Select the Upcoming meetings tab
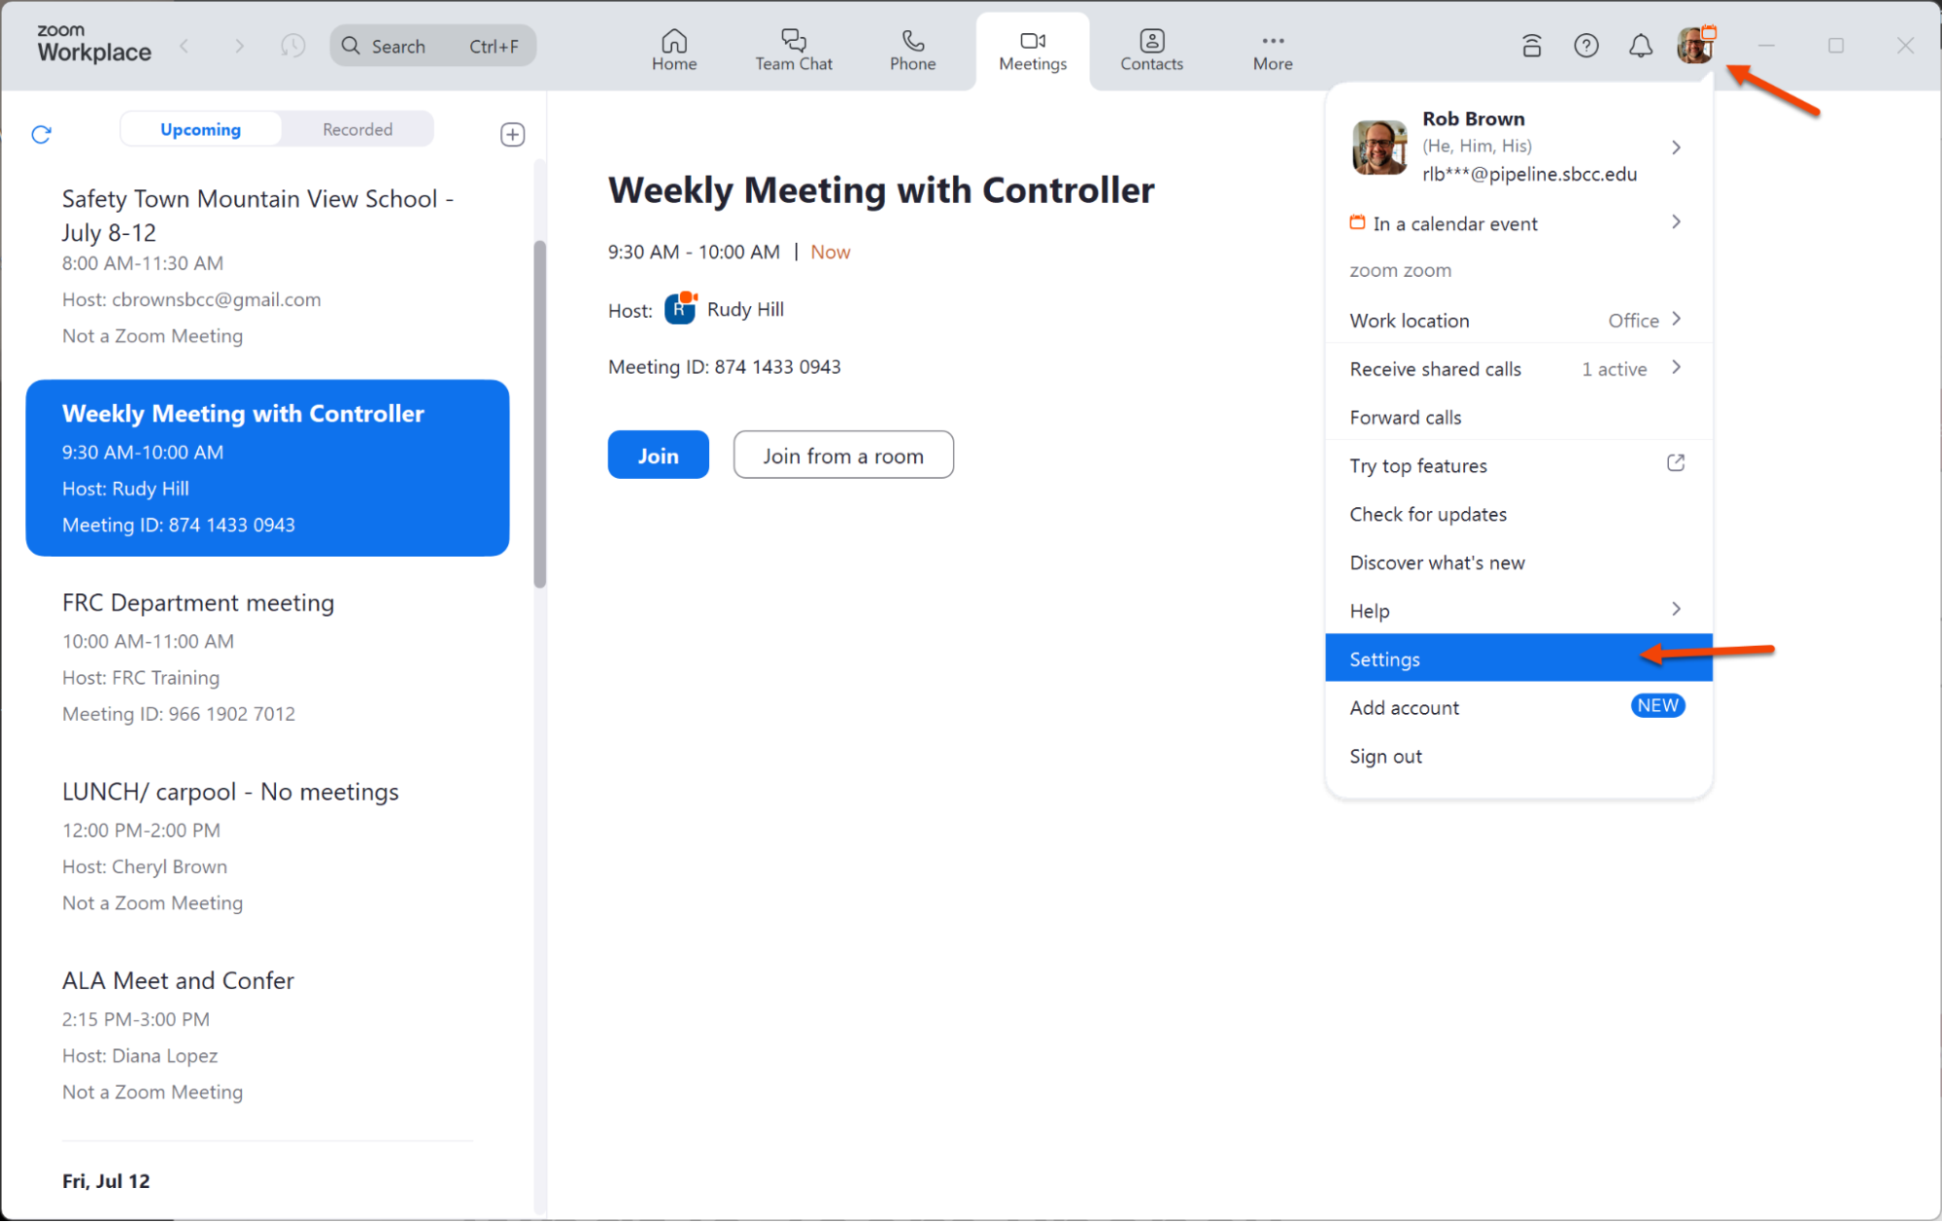The height and width of the screenshot is (1222, 1942). 203,129
